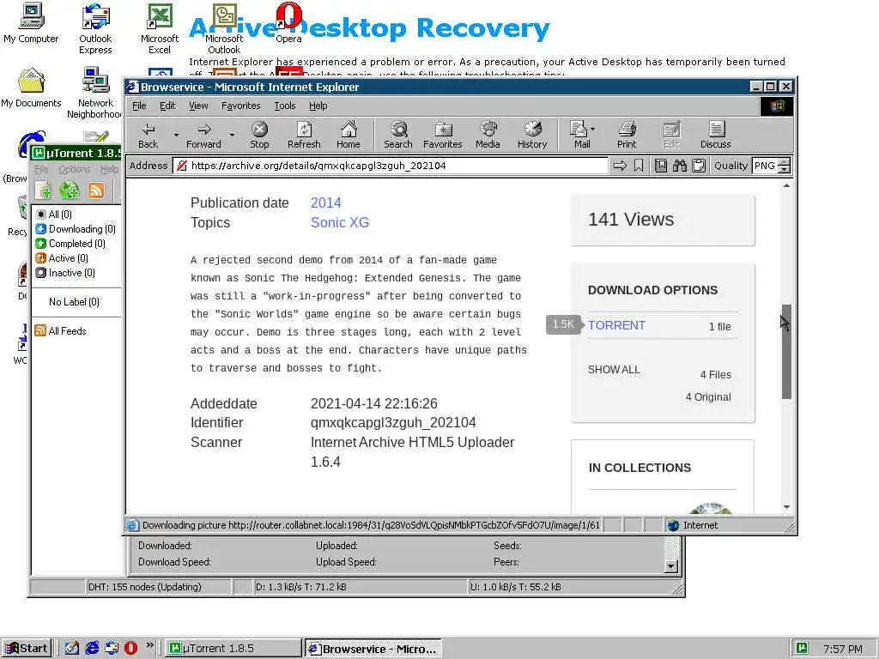Screen dimensions: 879x659
Task: Open All Feeds in µTorrent sidebar
Action: [x=61, y=330]
